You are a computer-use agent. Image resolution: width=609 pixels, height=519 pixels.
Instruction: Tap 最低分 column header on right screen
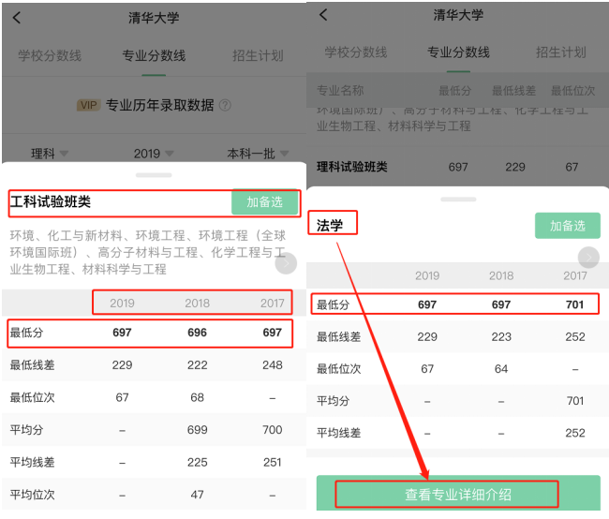tap(454, 91)
